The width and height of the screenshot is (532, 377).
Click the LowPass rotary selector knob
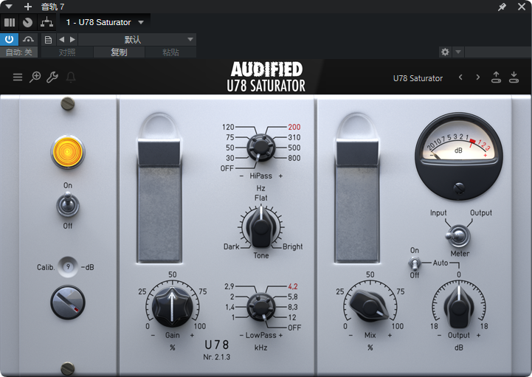click(261, 307)
